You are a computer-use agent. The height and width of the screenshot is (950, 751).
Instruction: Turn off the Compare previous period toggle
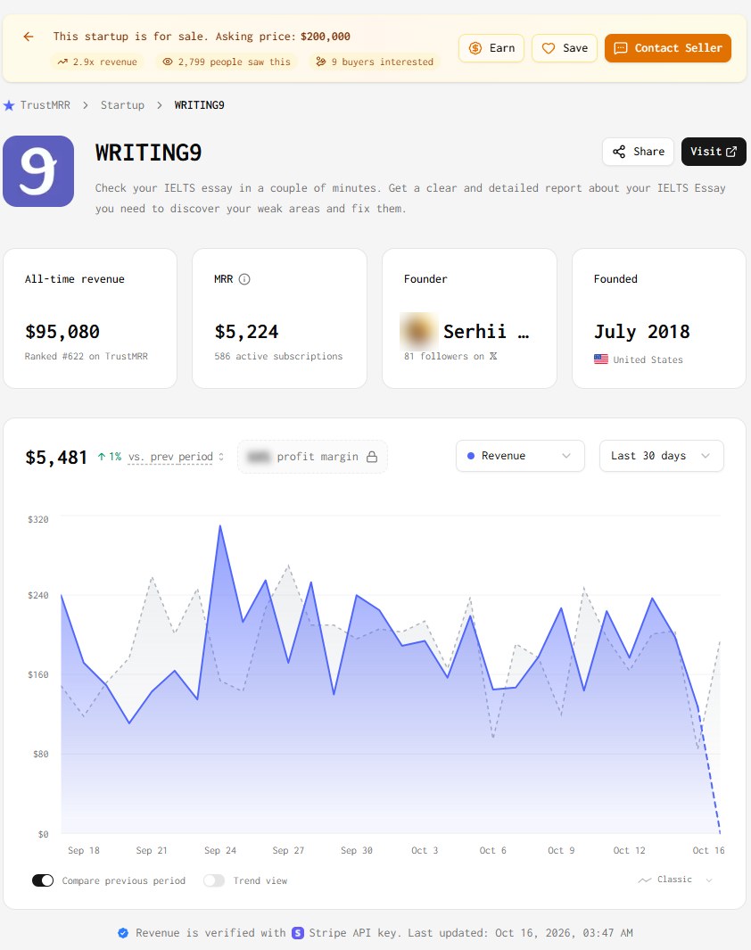tap(43, 880)
